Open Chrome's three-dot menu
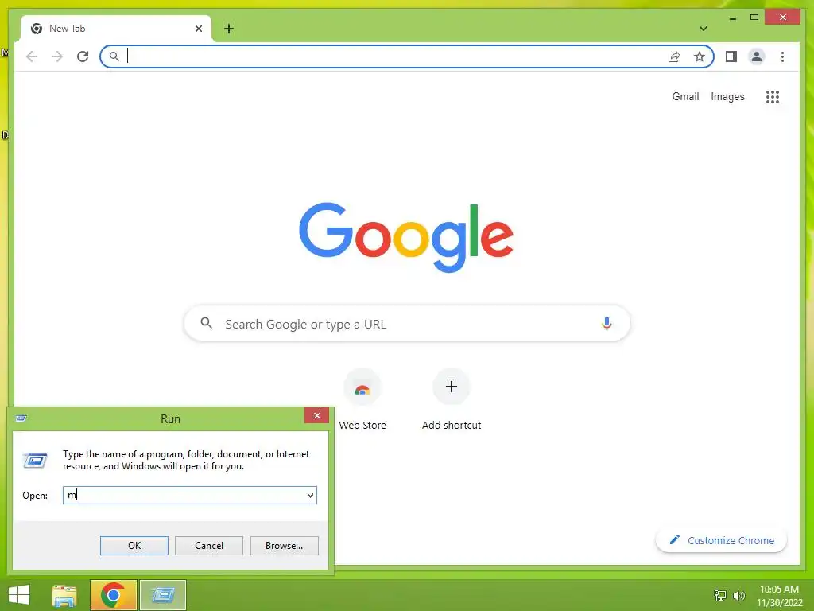Screen dimensions: 814x611 click(x=782, y=56)
